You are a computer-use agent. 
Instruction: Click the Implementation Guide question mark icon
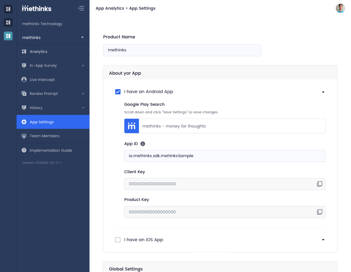(x=24, y=150)
